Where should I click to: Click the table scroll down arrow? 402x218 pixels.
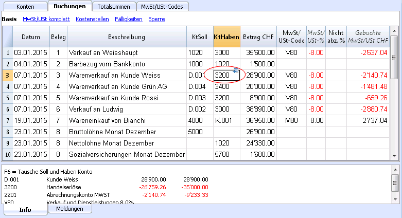(394, 156)
